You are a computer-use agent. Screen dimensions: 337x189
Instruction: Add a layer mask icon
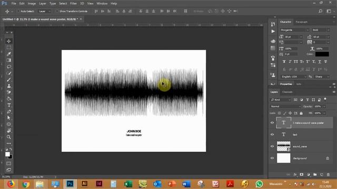pyautogui.click(x=302, y=175)
